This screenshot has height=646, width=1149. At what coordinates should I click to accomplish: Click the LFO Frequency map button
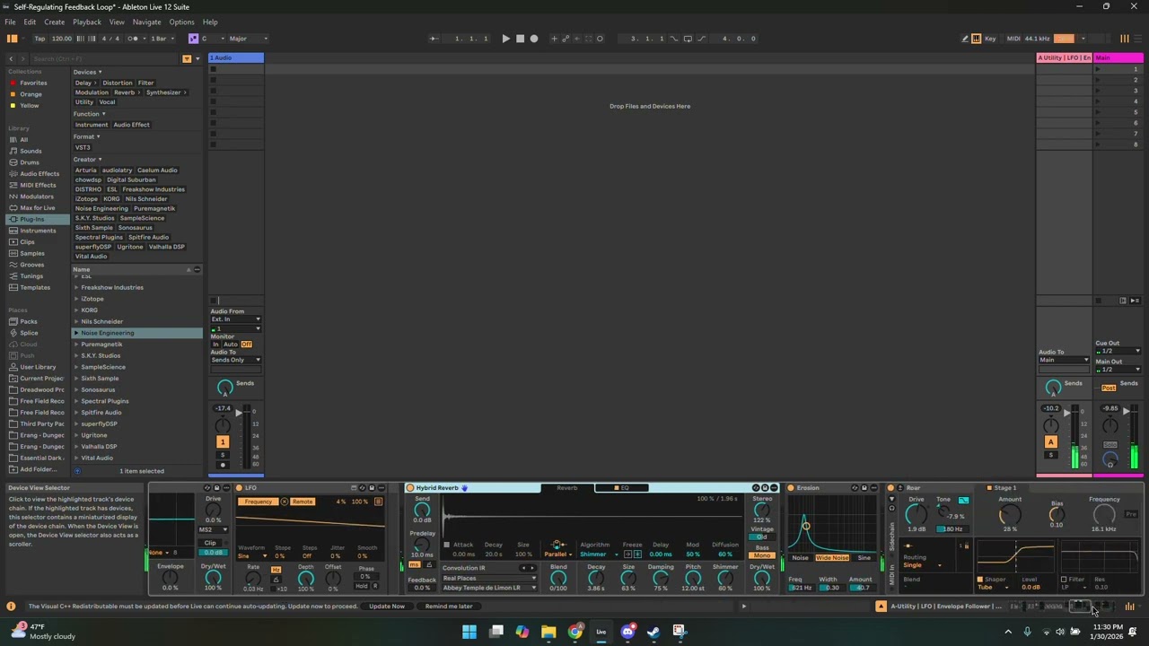pyautogui.click(x=259, y=502)
